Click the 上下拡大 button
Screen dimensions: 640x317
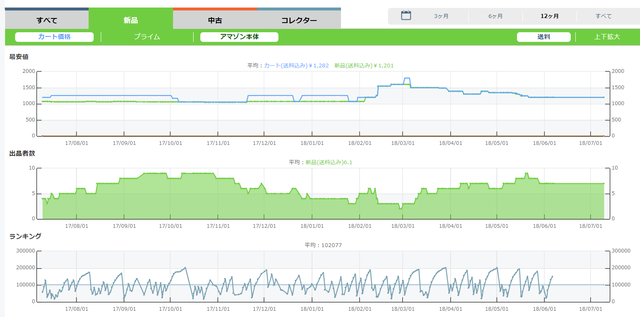[607, 37]
